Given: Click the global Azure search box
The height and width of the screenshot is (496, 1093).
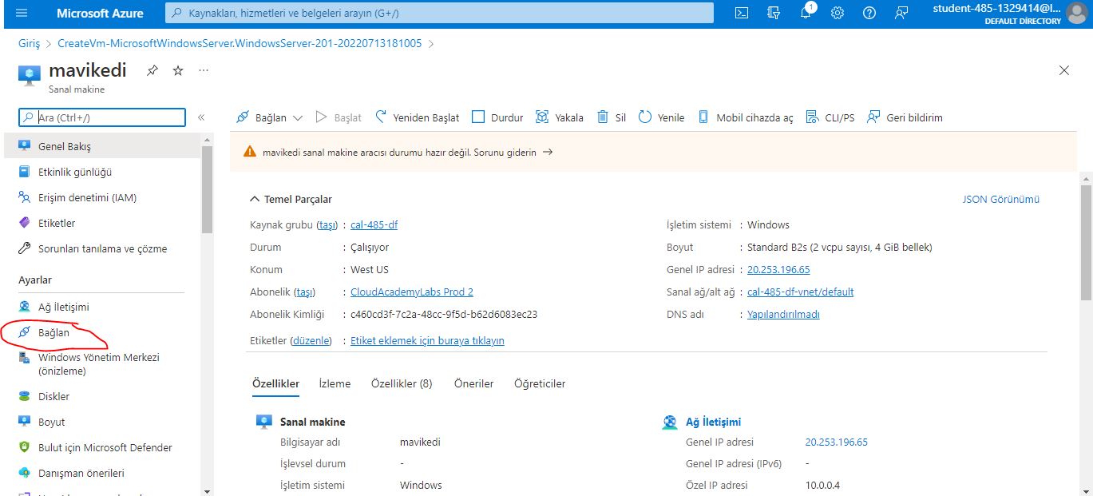Looking at the screenshot, I should 440,13.
